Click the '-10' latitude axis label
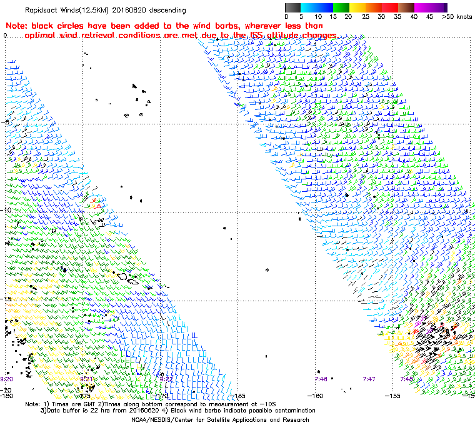Screen dimensions: 475x430 [x=6, y=210]
